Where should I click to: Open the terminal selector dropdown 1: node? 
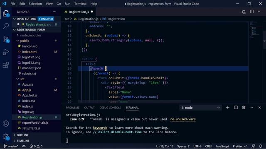coord(200,108)
